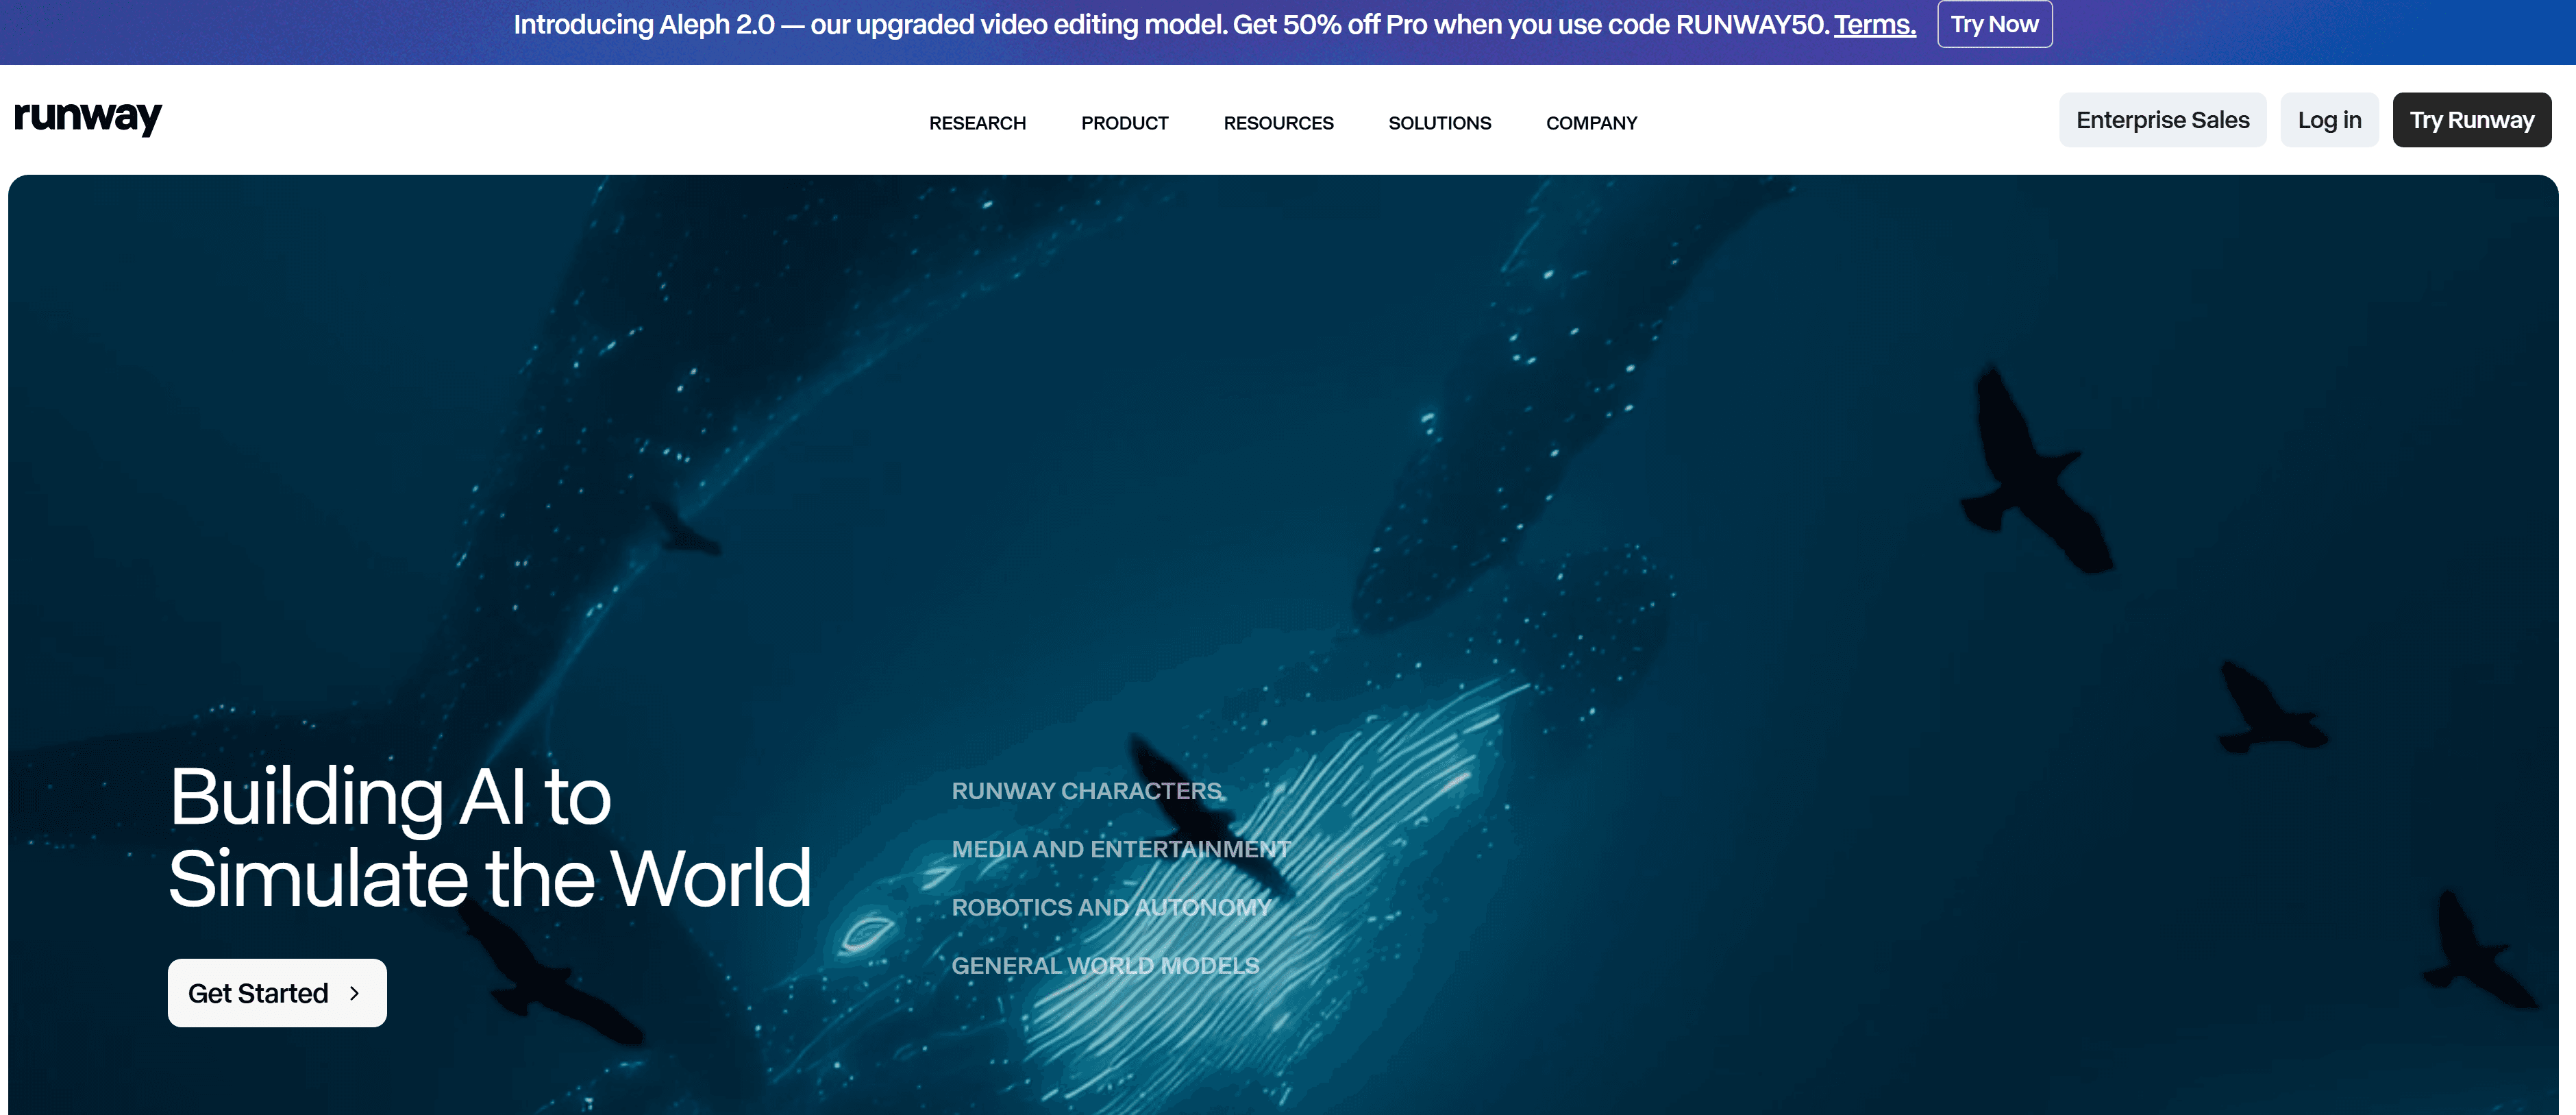This screenshot has width=2576, height=1115.
Task: Select the Runway Characters link
Action: coord(1086,791)
